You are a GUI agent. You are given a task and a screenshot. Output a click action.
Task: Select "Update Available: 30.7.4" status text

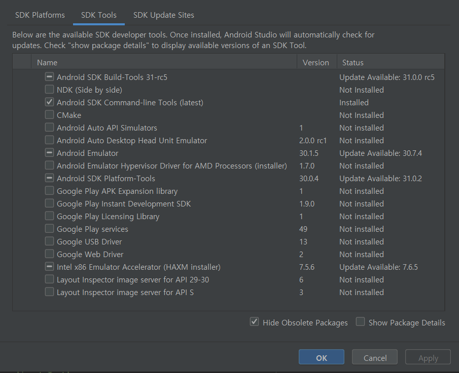[x=380, y=153]
